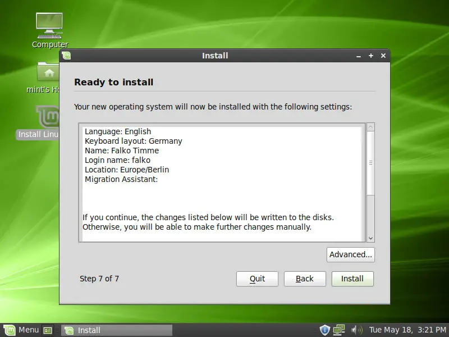The image size is (449, 337).
Task: Click the summary scroll up arrow
Action: tap(370, 127)
